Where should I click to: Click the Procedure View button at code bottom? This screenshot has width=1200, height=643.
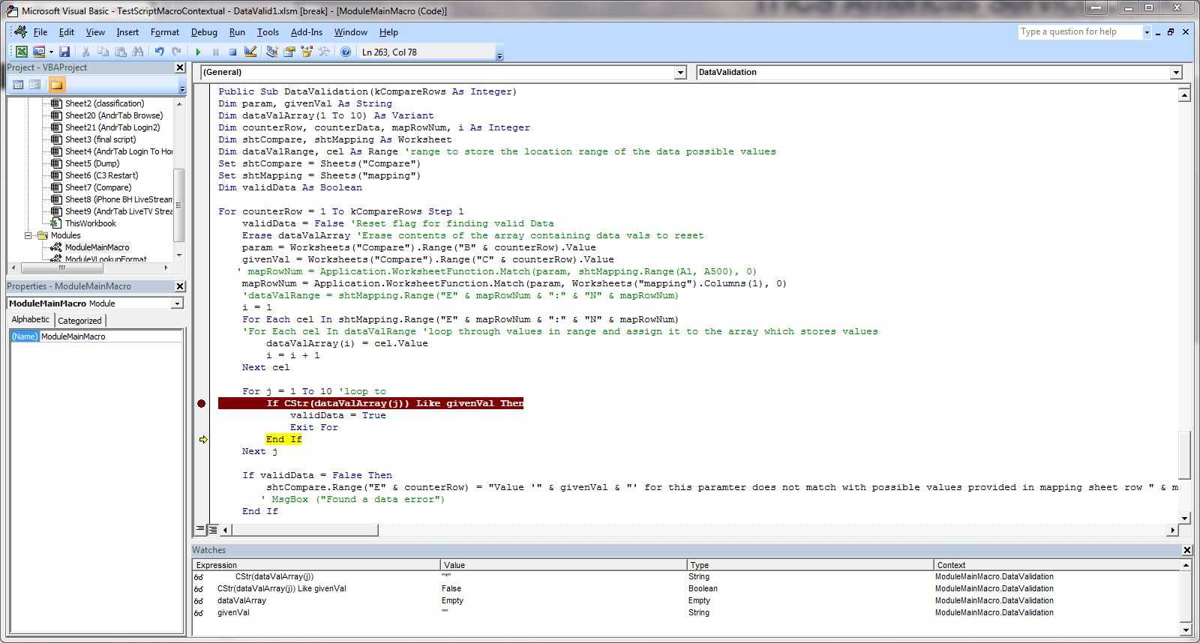(200, 530)
